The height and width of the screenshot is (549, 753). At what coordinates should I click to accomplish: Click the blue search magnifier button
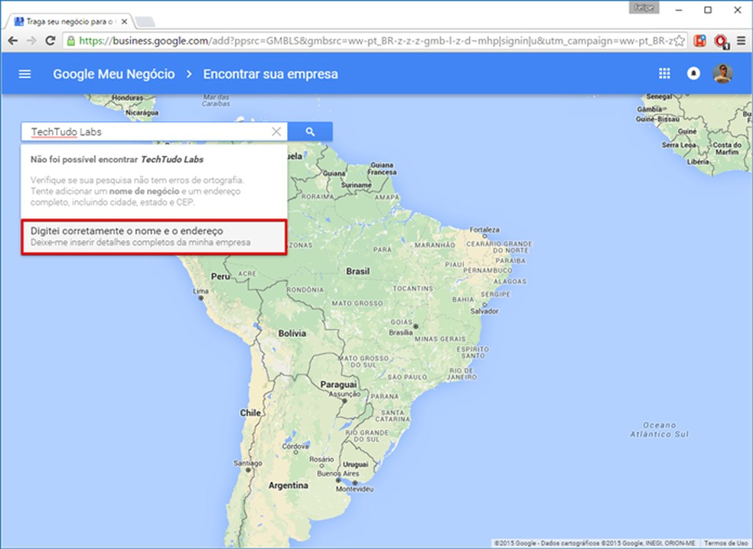310,132
